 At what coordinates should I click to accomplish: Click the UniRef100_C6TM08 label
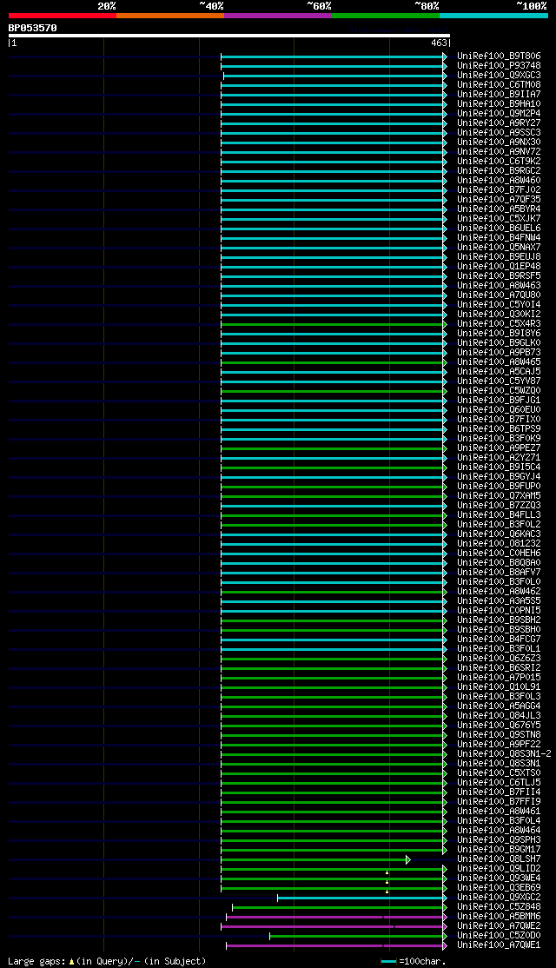(499, 84)
